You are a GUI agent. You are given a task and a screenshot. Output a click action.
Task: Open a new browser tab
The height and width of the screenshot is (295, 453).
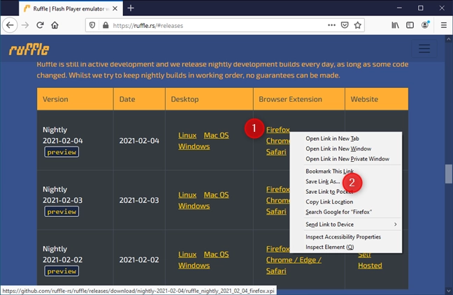(x=131, y=8)
